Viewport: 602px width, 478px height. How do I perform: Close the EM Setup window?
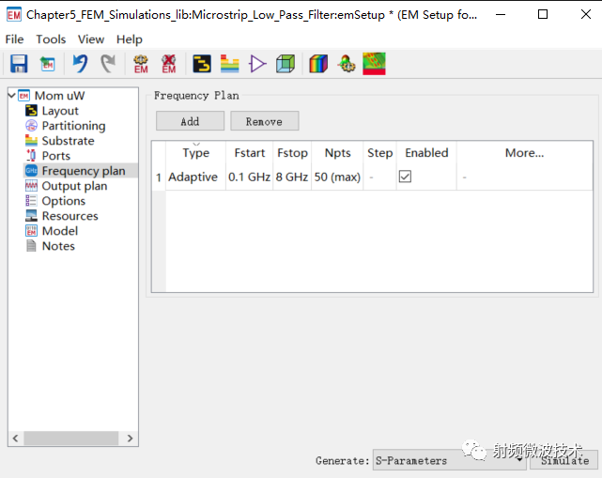[586, 15]
